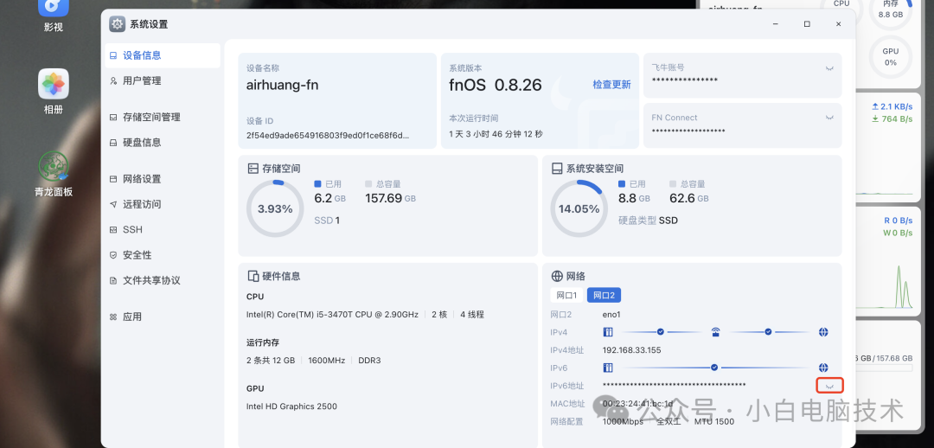This screenshot has width=934, height=448.
Task: Open 安全性 settings
Action: [163, 255]
